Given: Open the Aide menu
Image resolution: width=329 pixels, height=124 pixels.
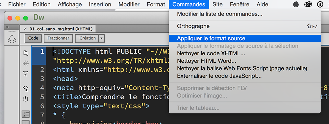Looking at the screenshot, I should pyautogui.click(x=262, y=4).
